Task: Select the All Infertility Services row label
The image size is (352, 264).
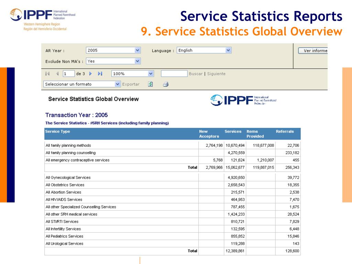Action: [63, 229]
